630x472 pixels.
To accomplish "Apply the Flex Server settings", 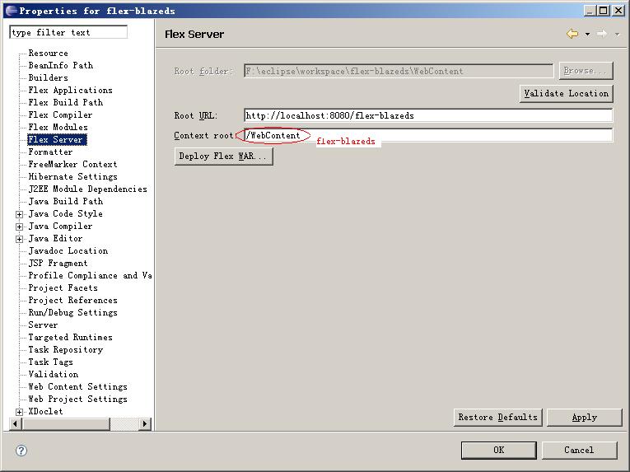I will pos(585,418).
